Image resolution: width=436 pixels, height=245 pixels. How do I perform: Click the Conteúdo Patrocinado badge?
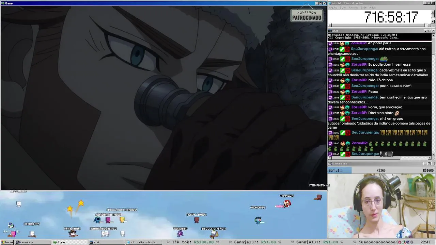point(307,15)
